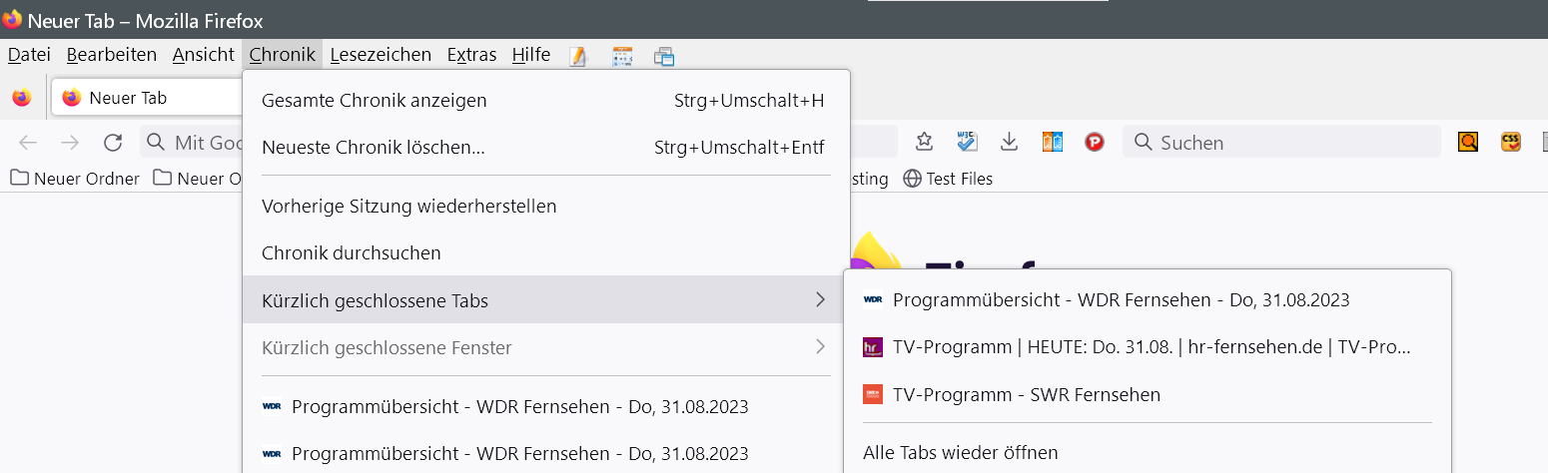Open the Downloads panel arrow icon
Image resolution: width=1548 pixels, height=473 pixels.
[x=1010, y=143]
